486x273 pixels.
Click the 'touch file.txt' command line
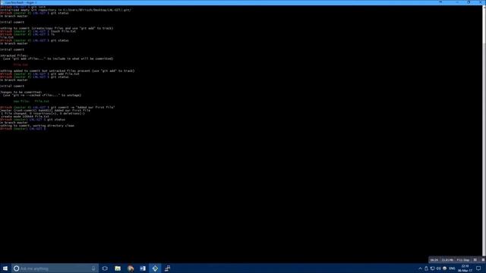click(x=38, y=31)
